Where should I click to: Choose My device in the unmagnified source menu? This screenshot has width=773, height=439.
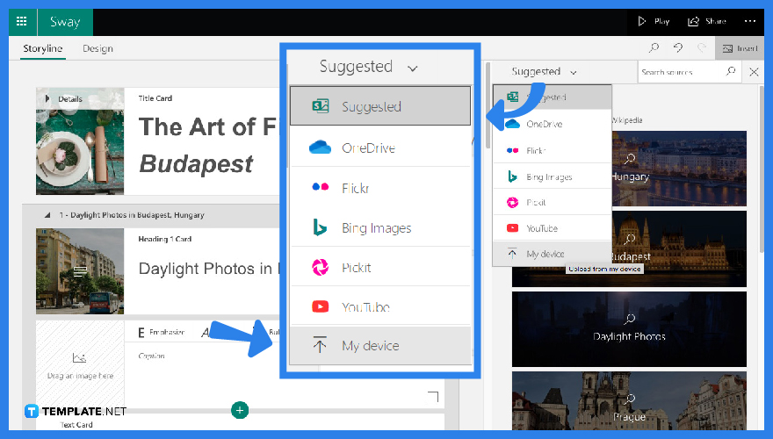tap(553, 254)
